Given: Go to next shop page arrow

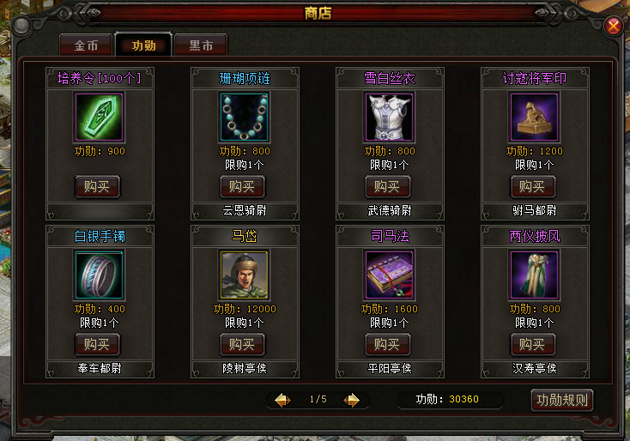Looking at the screenshot, I should (x=352, y=400).
